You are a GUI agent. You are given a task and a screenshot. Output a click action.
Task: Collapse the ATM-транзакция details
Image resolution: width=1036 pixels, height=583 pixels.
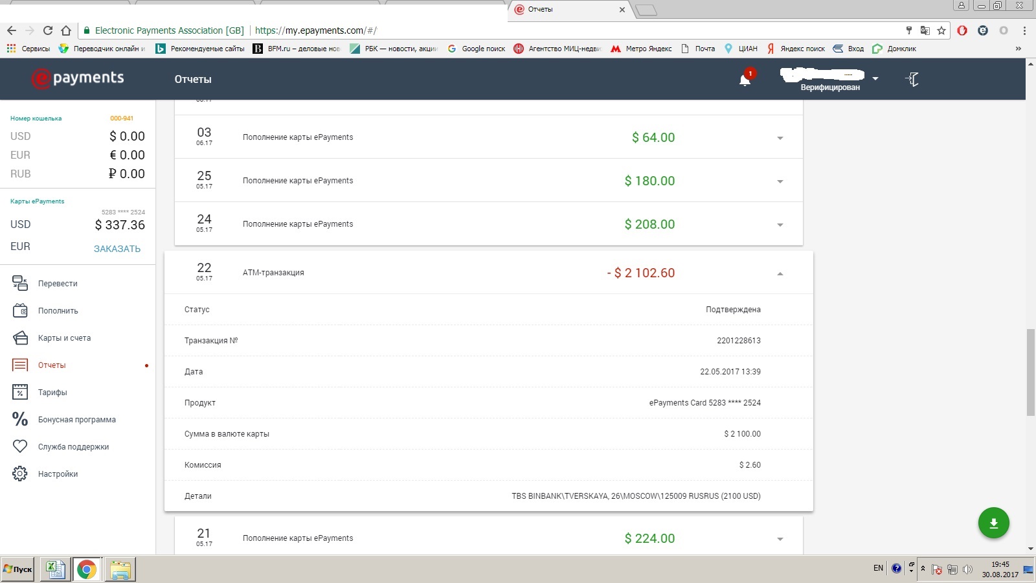pos(780,273)
